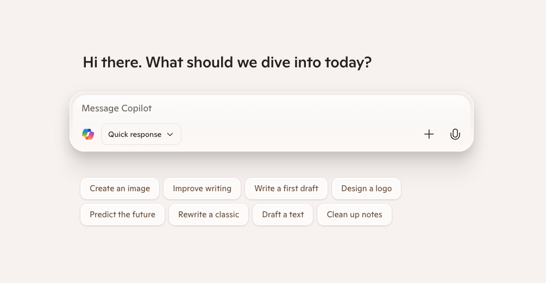Image resolution: width=546 pixels, height=283 pixels.
Task: Select the Predict the future chip
Action: [122, 215]
